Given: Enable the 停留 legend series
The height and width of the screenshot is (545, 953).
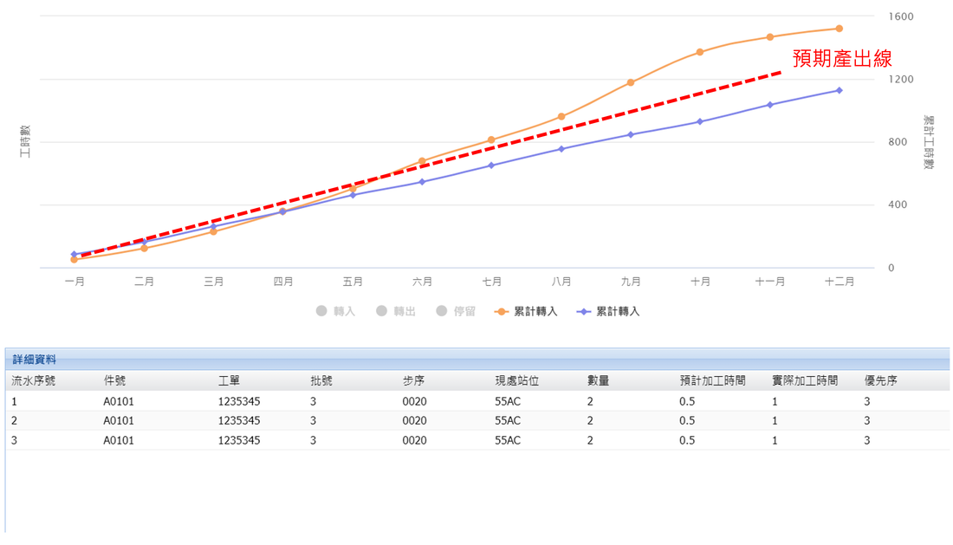Looking at the screenshot, I should point(456,311).
